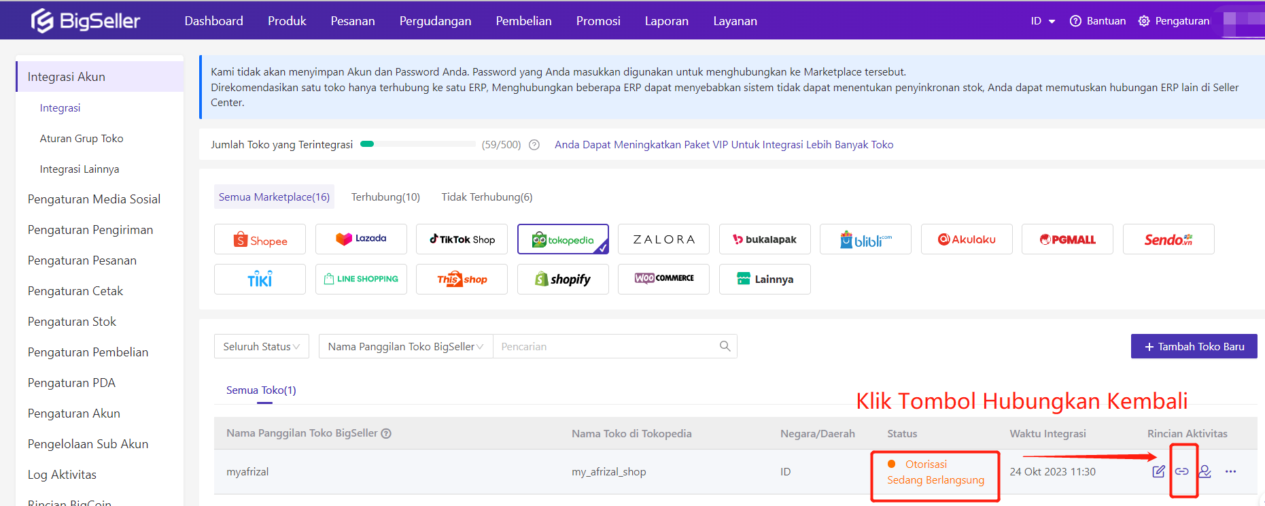
Task: Click the integrated store count progress bar
Action: point(418,144)
